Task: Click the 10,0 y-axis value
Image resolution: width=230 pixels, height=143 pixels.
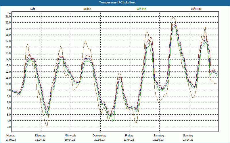Action: 8,84
